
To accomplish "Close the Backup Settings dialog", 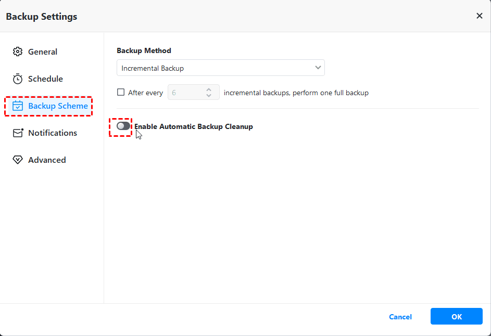I will pos(479,16).
